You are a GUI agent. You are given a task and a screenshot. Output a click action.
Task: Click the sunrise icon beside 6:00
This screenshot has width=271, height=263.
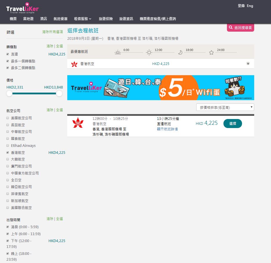coord(118,52)
